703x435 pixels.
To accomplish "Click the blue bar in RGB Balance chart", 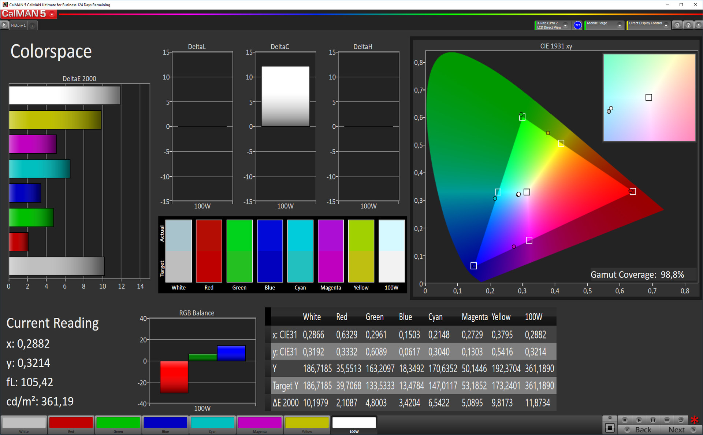I will (231, 353).
